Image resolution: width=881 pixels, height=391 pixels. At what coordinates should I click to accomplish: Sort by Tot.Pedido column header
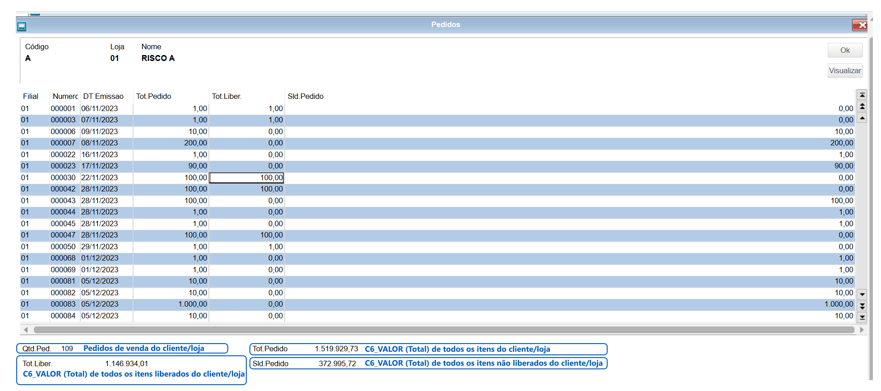[154, 96]
